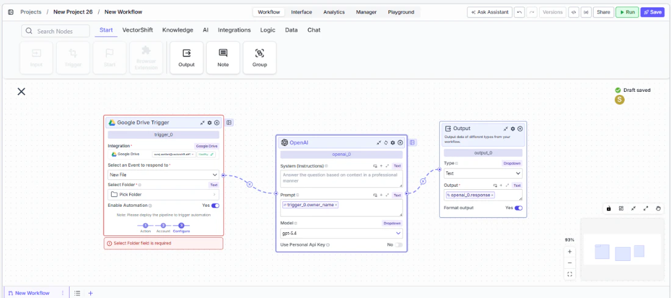Open the Projects breadcrumb link
This screenshot has height=298, width=671.
31,12
